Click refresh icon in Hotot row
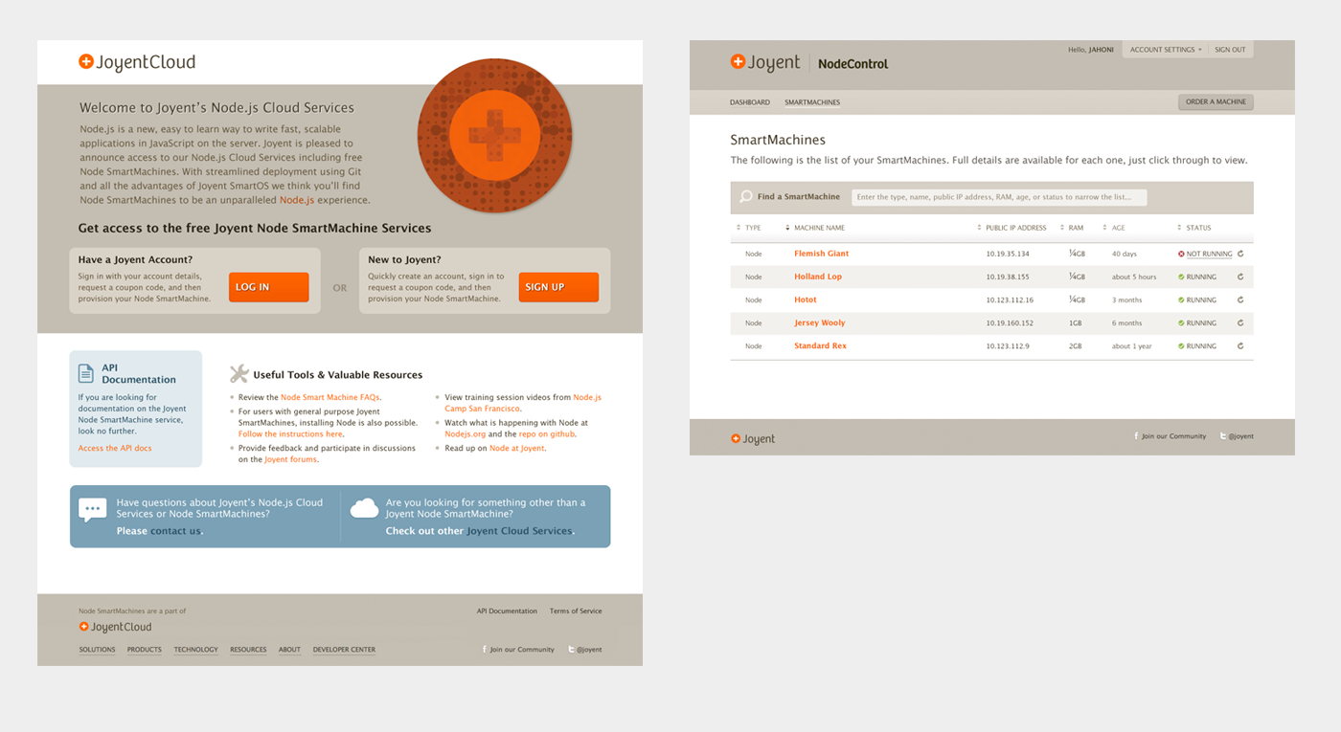Image resolution: width=1341 pixels, height=732 pixels. click(1240, 299)
